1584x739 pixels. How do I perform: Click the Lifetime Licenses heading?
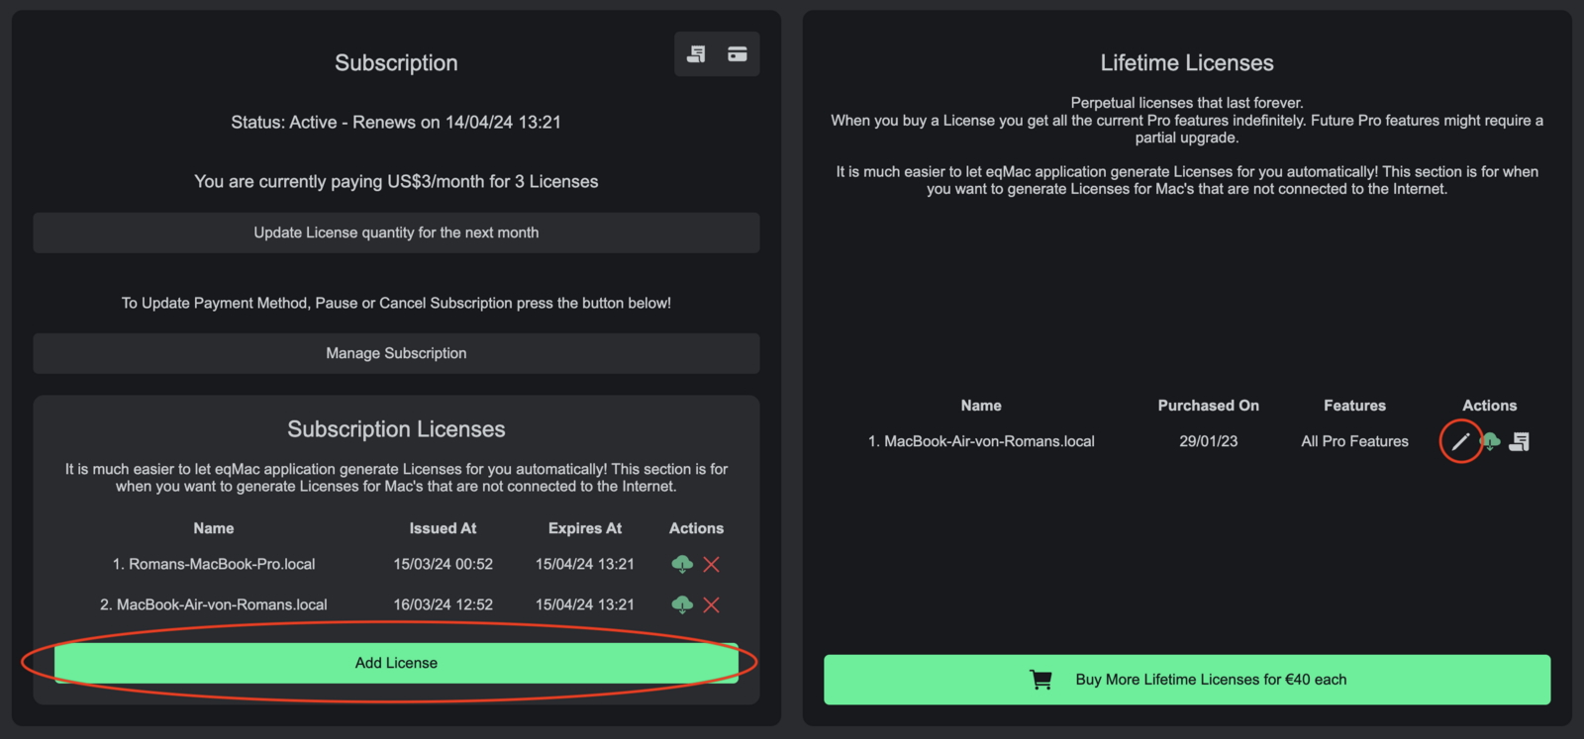pyautogui.click(x=1187, y=63)
